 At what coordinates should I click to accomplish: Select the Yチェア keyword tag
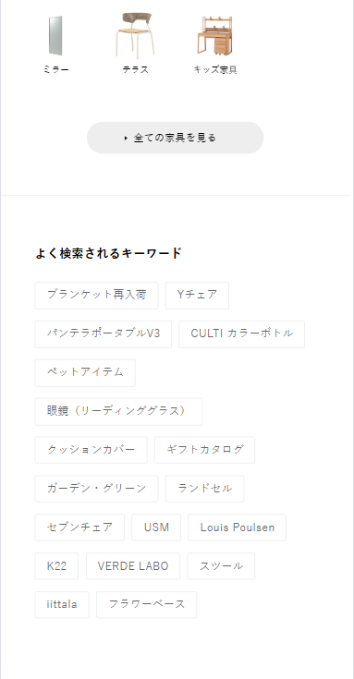pos(197,296)
